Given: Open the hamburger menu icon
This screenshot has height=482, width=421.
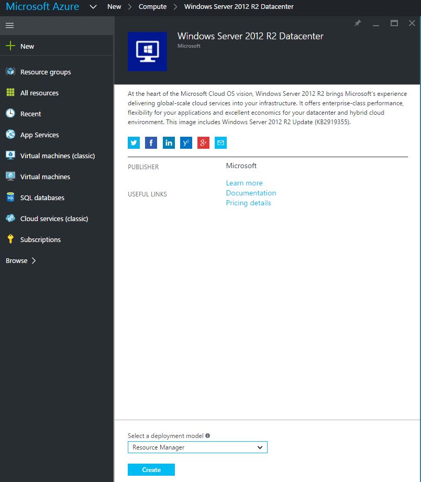Looking at the screenshot, I should tap(9, 25).
